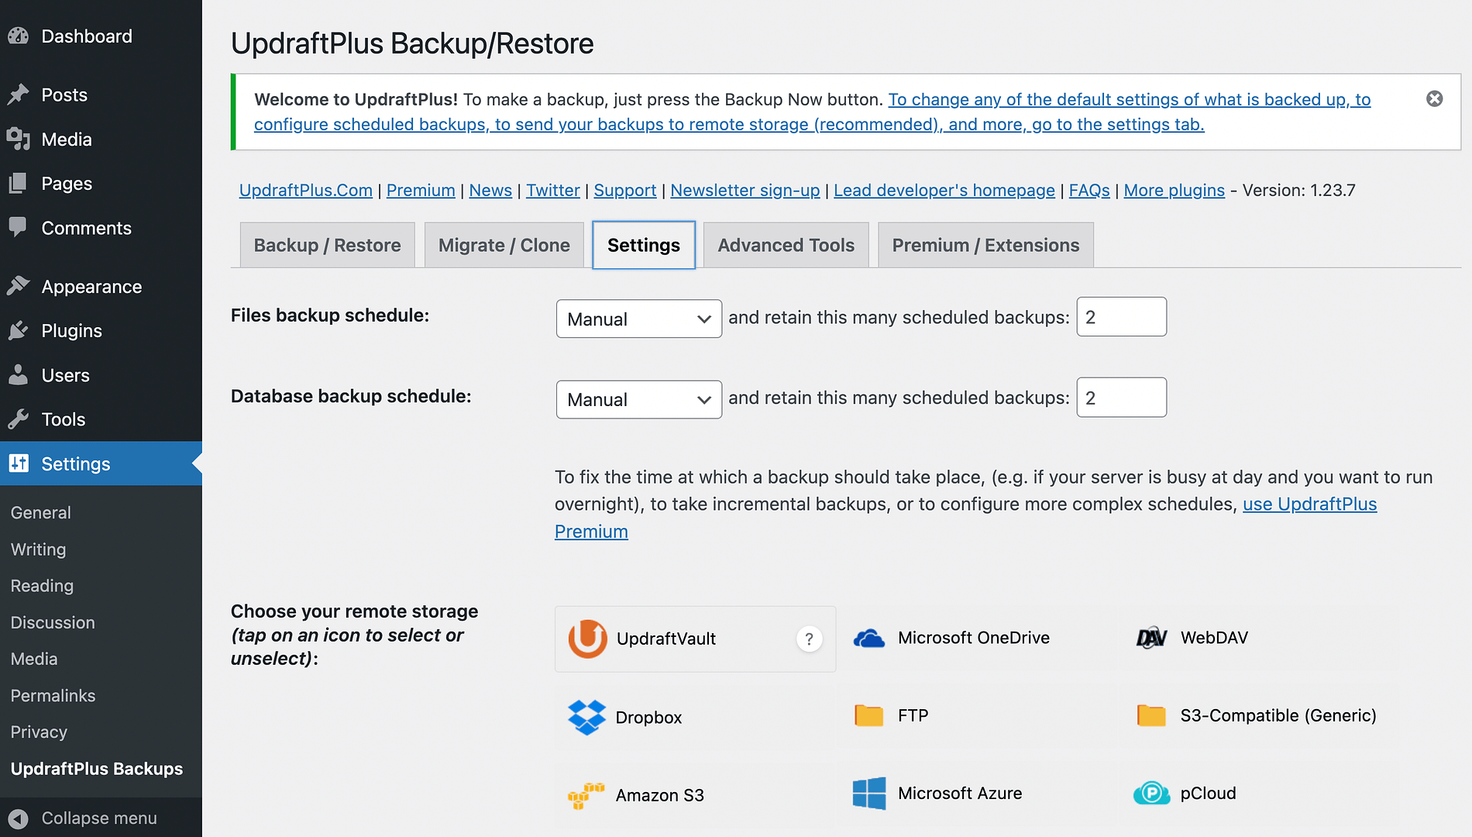Select the S3-Compatible folder icon
The image size is (1472, 837).
1151,715
